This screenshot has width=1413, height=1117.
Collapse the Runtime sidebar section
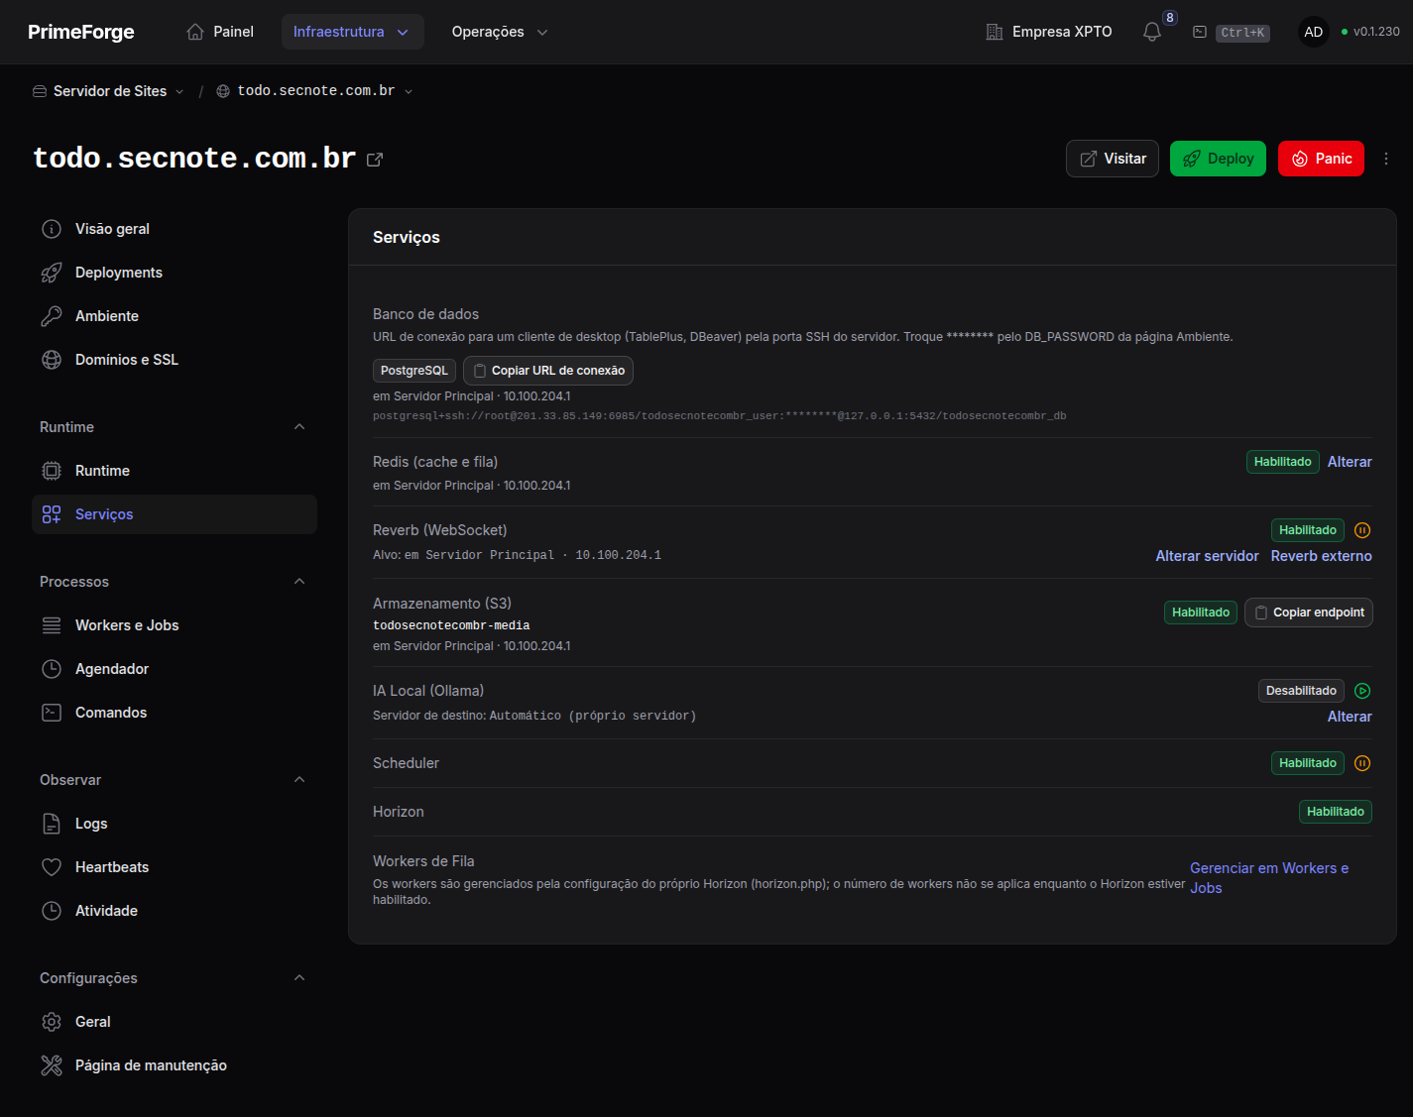pos(299,427)
